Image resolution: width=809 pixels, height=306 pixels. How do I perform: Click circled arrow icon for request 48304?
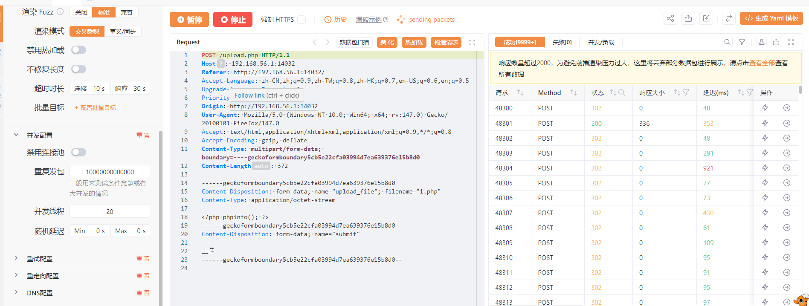click(x=787, y=168)
